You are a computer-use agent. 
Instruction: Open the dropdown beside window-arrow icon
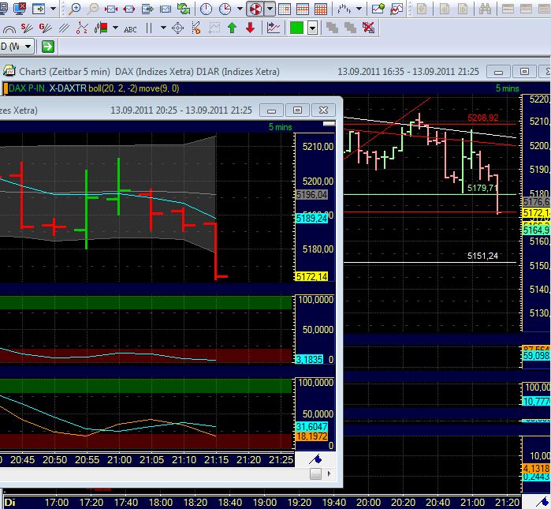point(53,9)
